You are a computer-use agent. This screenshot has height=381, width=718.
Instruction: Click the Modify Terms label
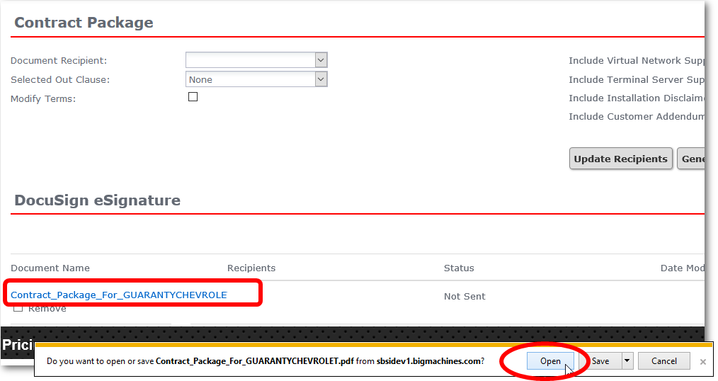pos(43,98)
